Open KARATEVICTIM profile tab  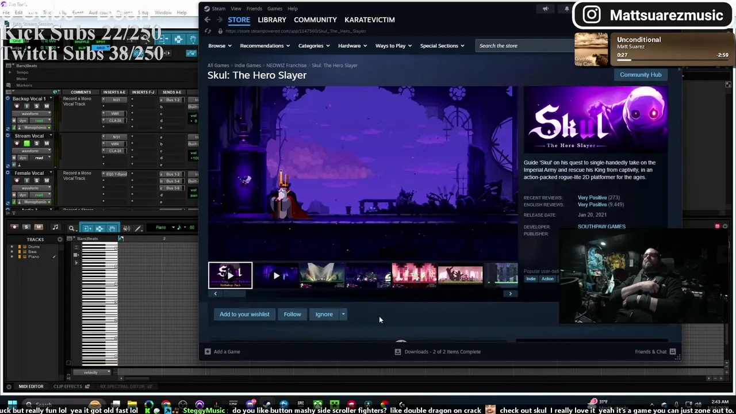click(x=369, y=20)
